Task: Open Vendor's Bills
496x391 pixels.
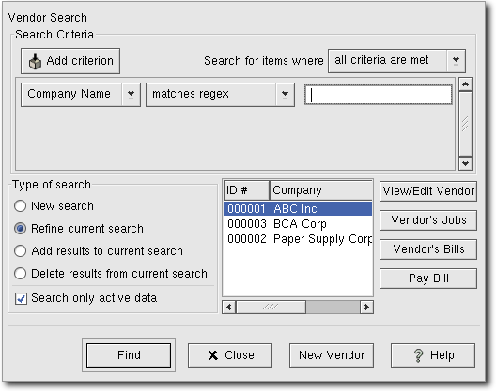Action: point(428,249)
